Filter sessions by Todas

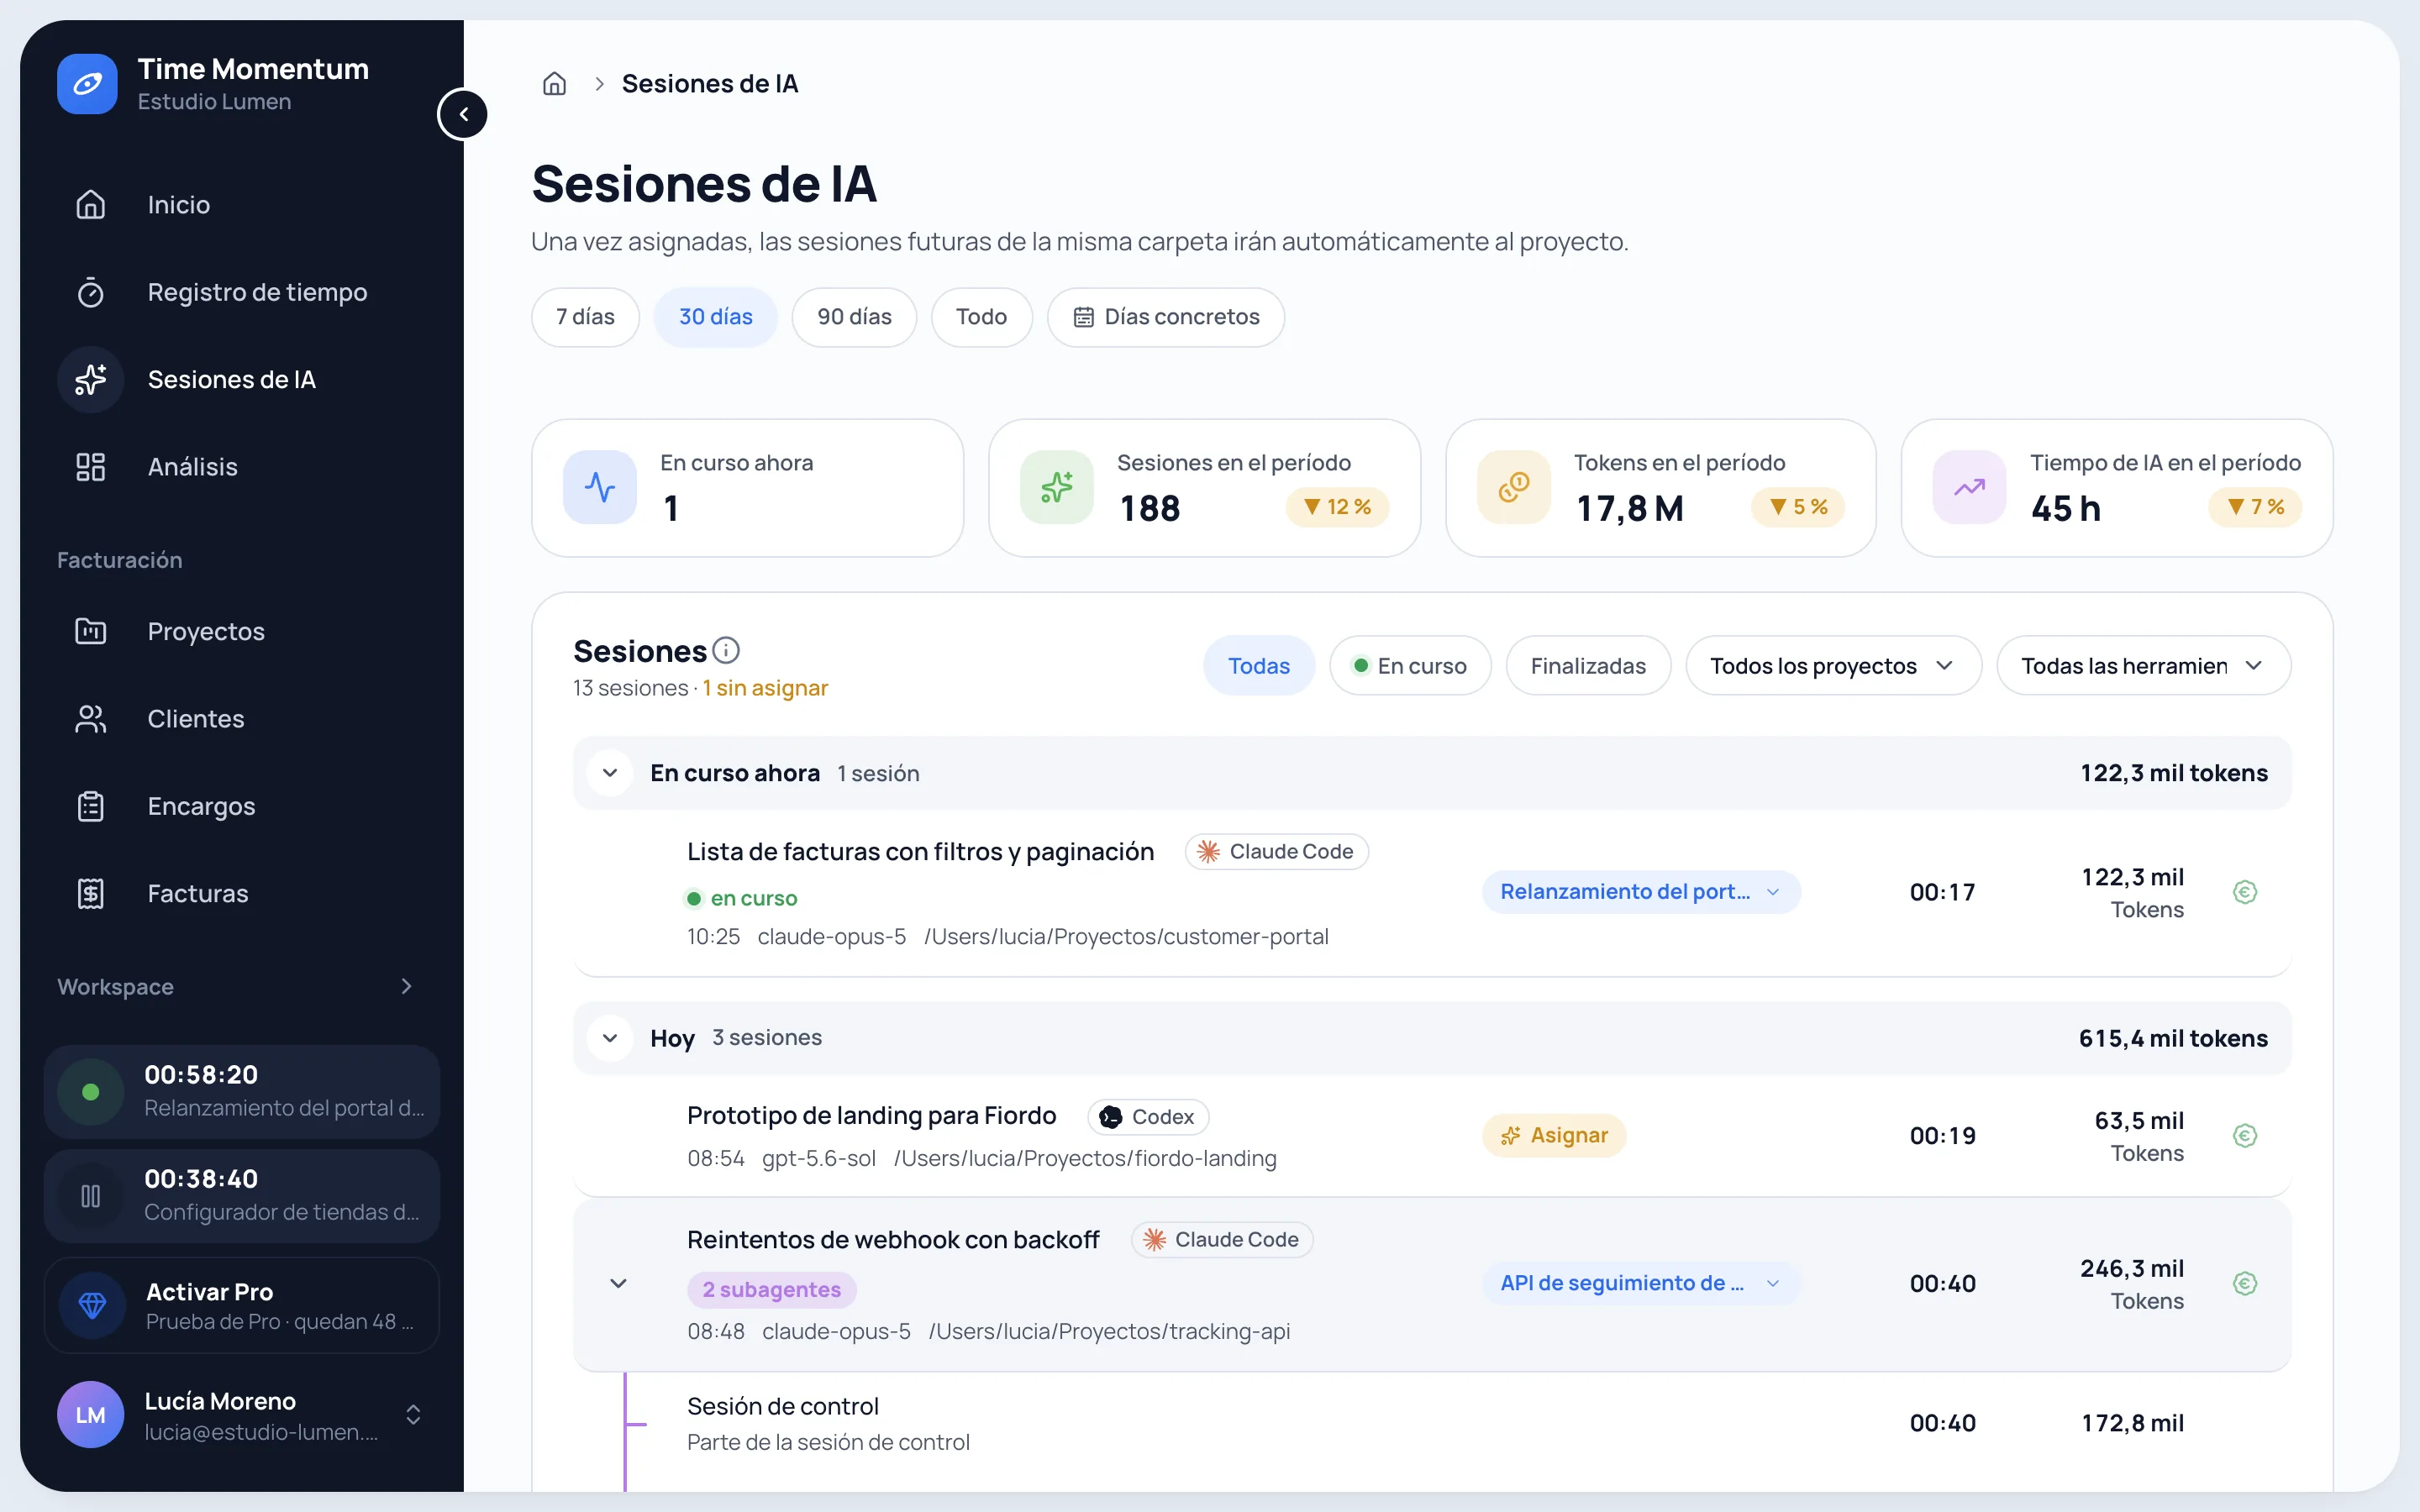1258,666
